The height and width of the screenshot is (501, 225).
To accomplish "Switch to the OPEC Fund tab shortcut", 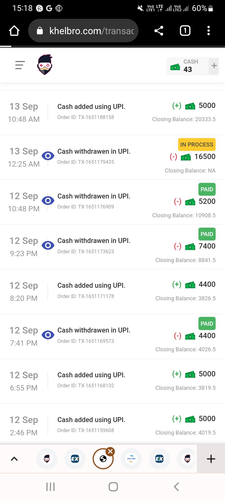I will [x=131, y=459].
